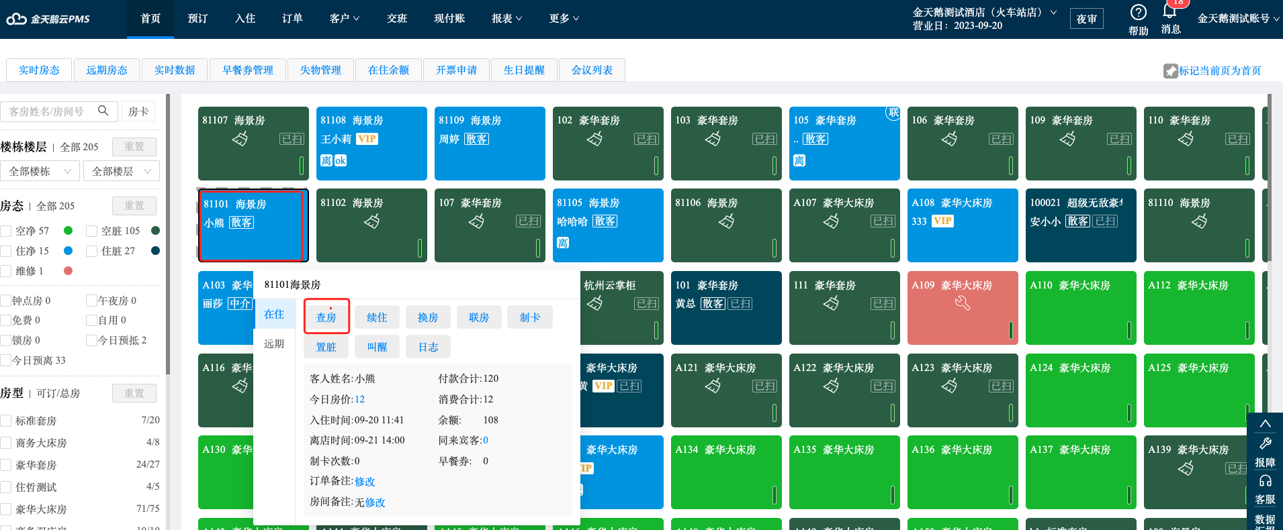Go to the 入住 top menu

coord(245,19)
